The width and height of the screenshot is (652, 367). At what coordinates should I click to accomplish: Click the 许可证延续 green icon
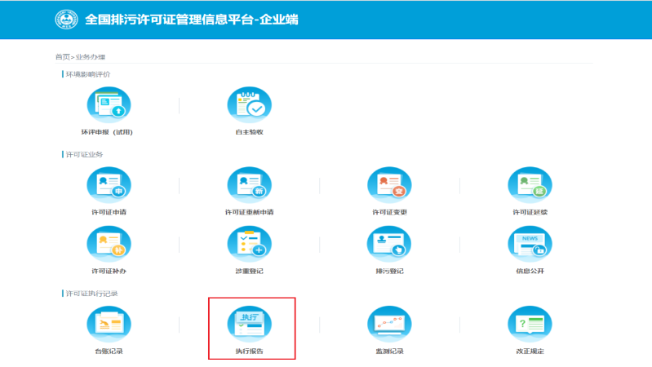tap(530, 185)
